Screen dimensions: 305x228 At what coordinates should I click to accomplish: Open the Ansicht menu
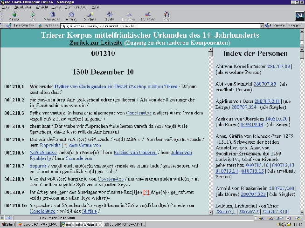click(x=42, y=7)
